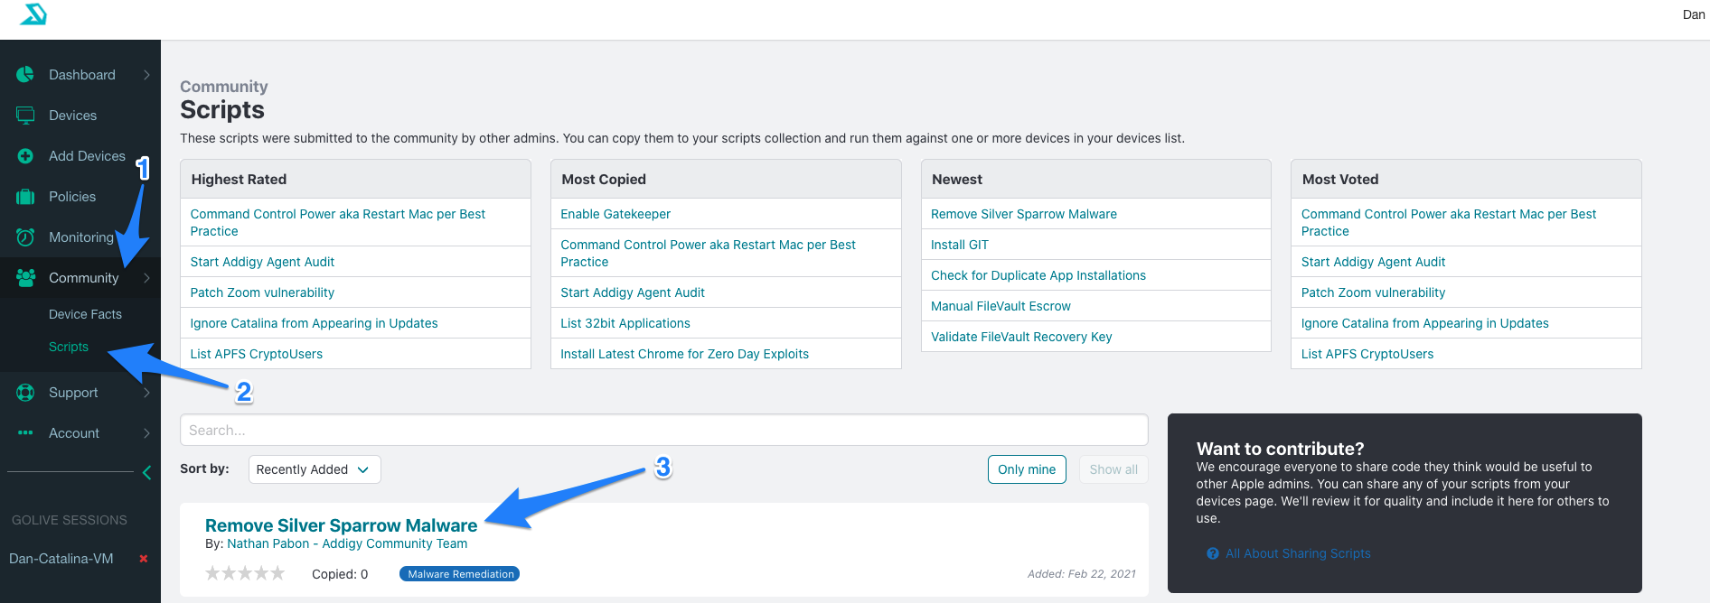Click the Show all button
Screen dimensions: 1710x603
[1113, 469]
